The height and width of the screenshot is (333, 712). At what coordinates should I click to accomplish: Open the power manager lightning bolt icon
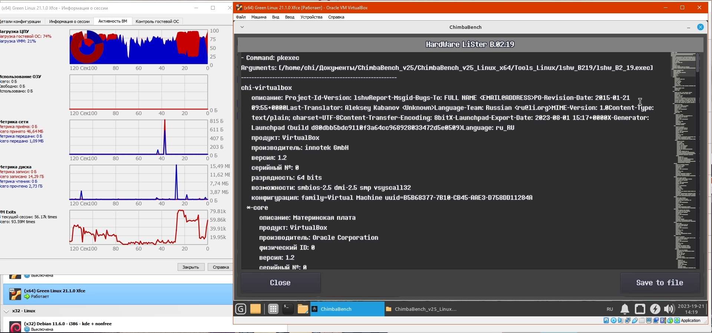(655, 309)
